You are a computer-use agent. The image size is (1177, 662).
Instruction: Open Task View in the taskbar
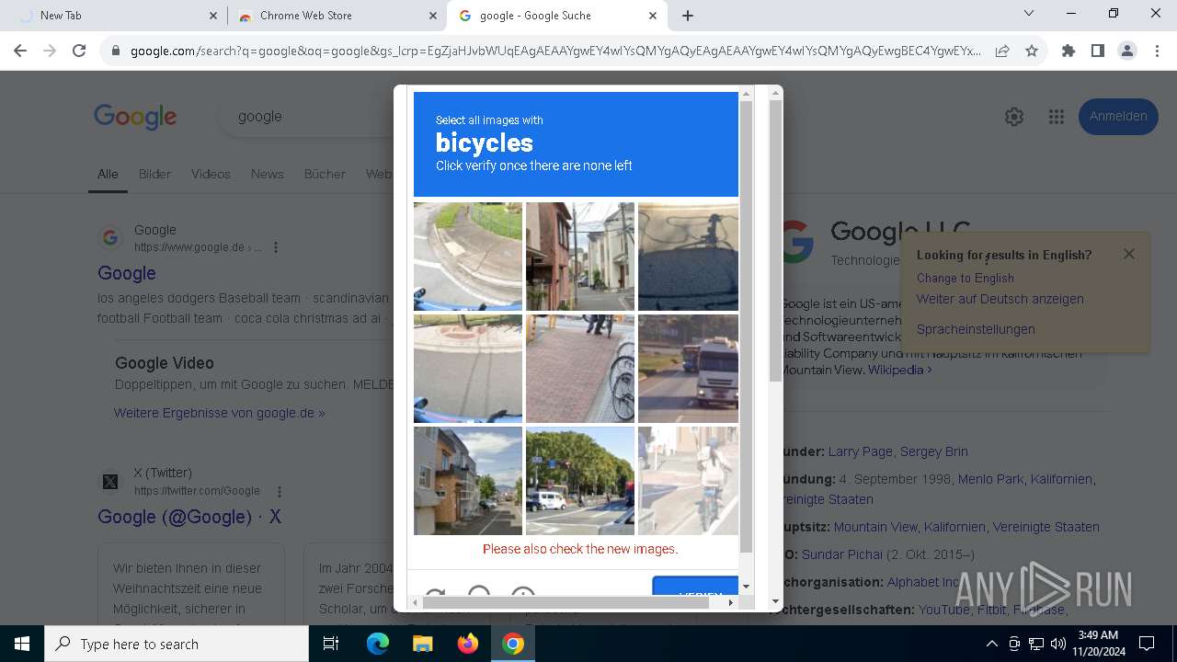coord(331,644)
